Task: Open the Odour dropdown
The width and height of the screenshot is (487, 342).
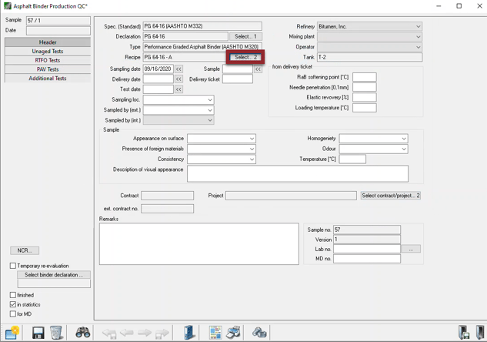Action: 373,149
